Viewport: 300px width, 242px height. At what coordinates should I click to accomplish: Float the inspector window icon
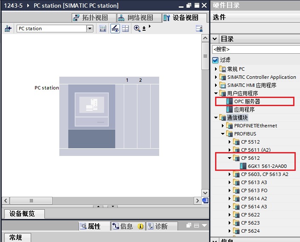pos(189,225)
